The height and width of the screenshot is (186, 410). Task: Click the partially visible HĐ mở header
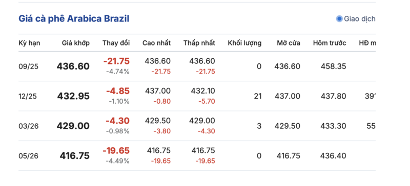click(367, 43)
